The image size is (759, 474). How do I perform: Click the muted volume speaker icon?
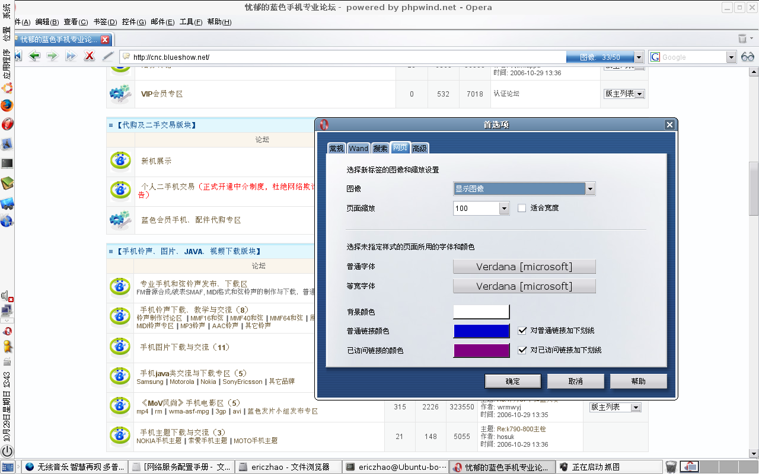point(7,296)
